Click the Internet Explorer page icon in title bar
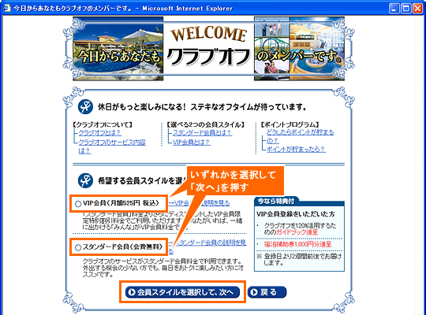 pos(7,8)
